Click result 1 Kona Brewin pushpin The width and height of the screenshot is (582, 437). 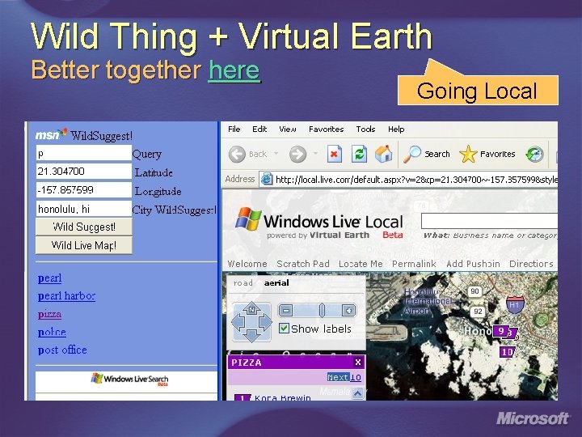tap(242, 397)
